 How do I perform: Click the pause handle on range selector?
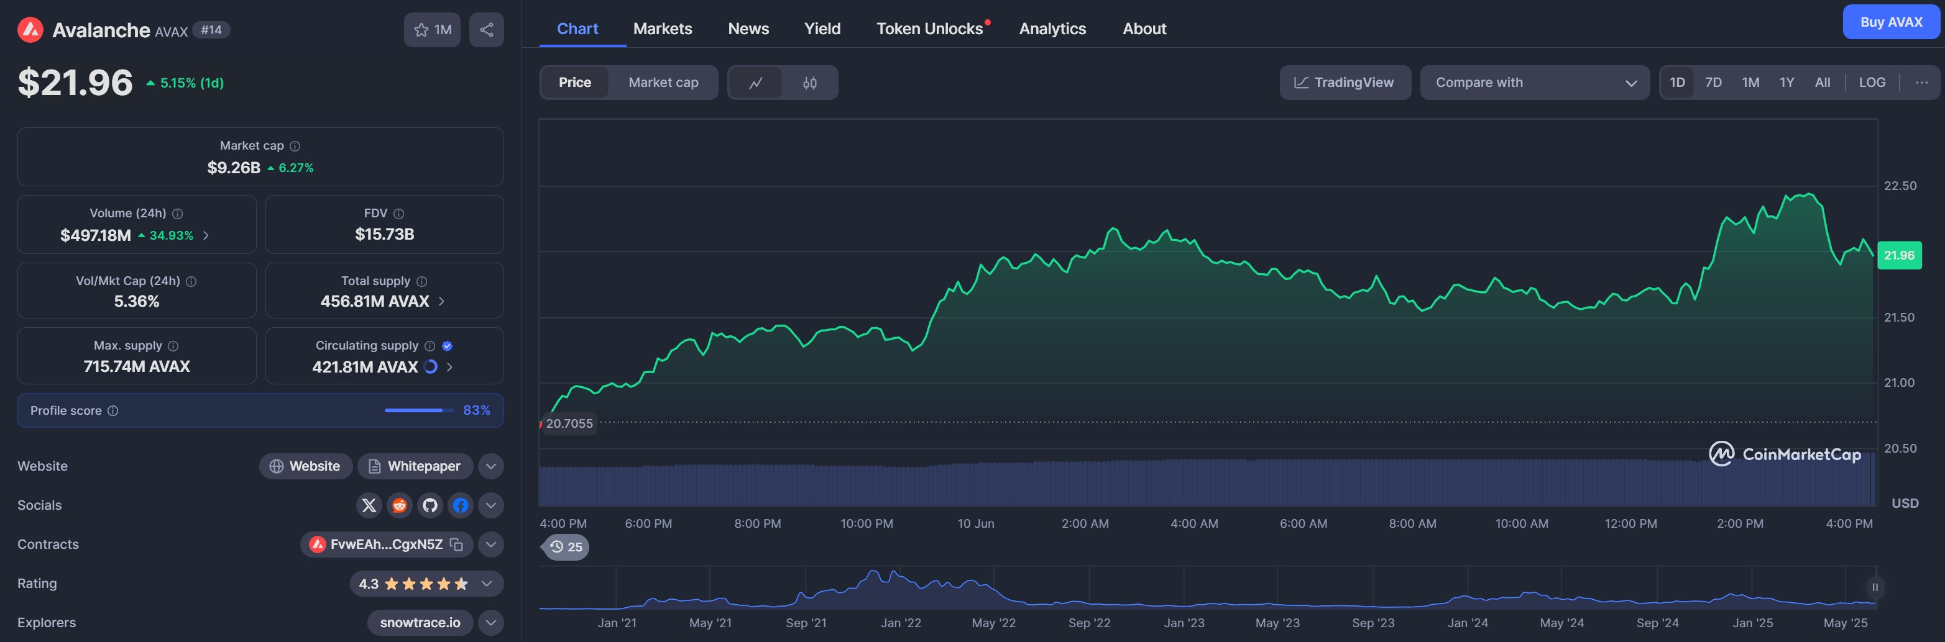[1875, 587]
